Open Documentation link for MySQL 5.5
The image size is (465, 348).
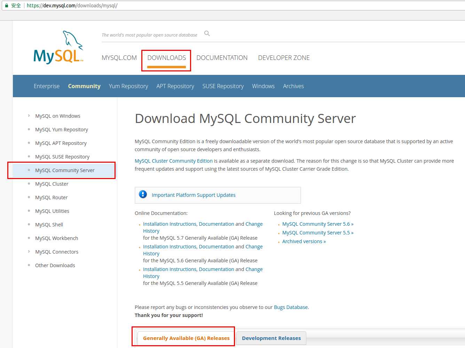216,269
